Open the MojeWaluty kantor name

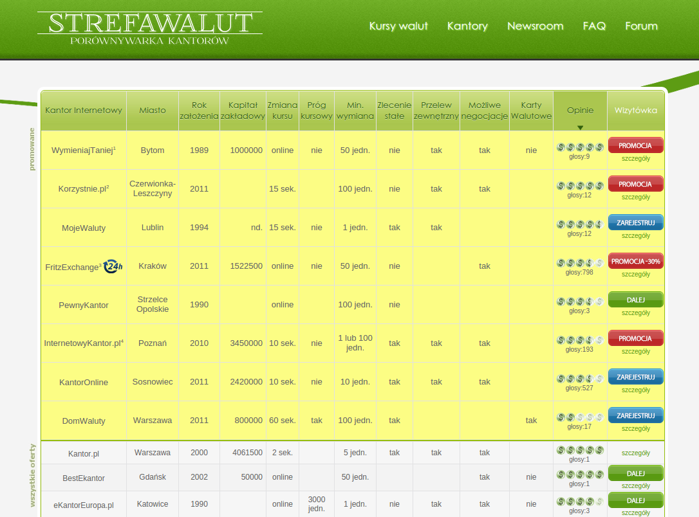[x=84, y=228]
